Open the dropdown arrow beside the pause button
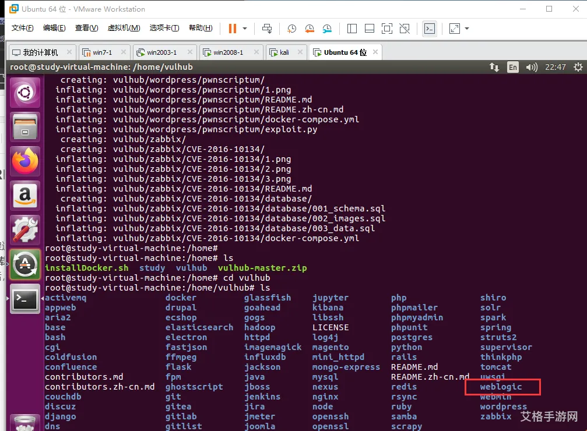This screenshot has width=587, height=431. 245,29
